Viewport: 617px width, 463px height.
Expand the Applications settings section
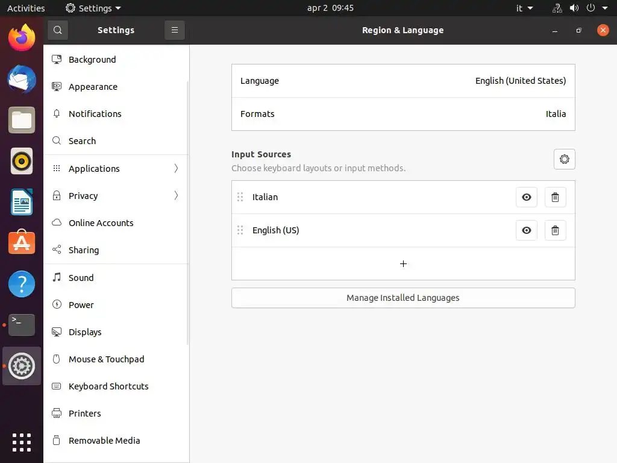click(x=116, y=169)
